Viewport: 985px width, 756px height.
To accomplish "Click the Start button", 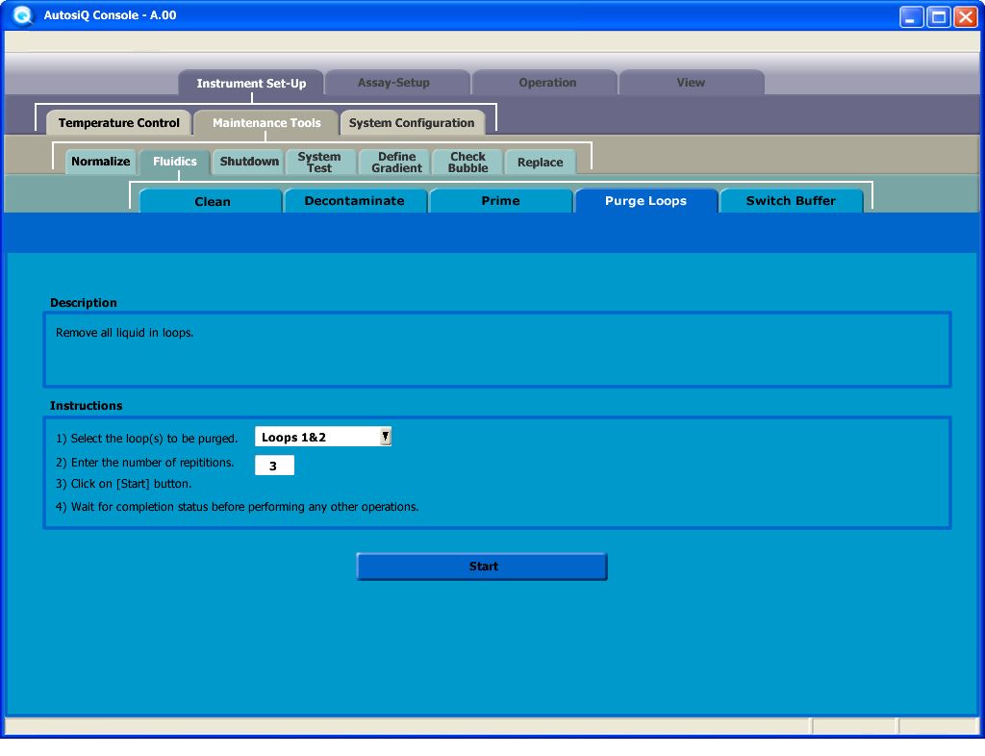I will (482, 567).
